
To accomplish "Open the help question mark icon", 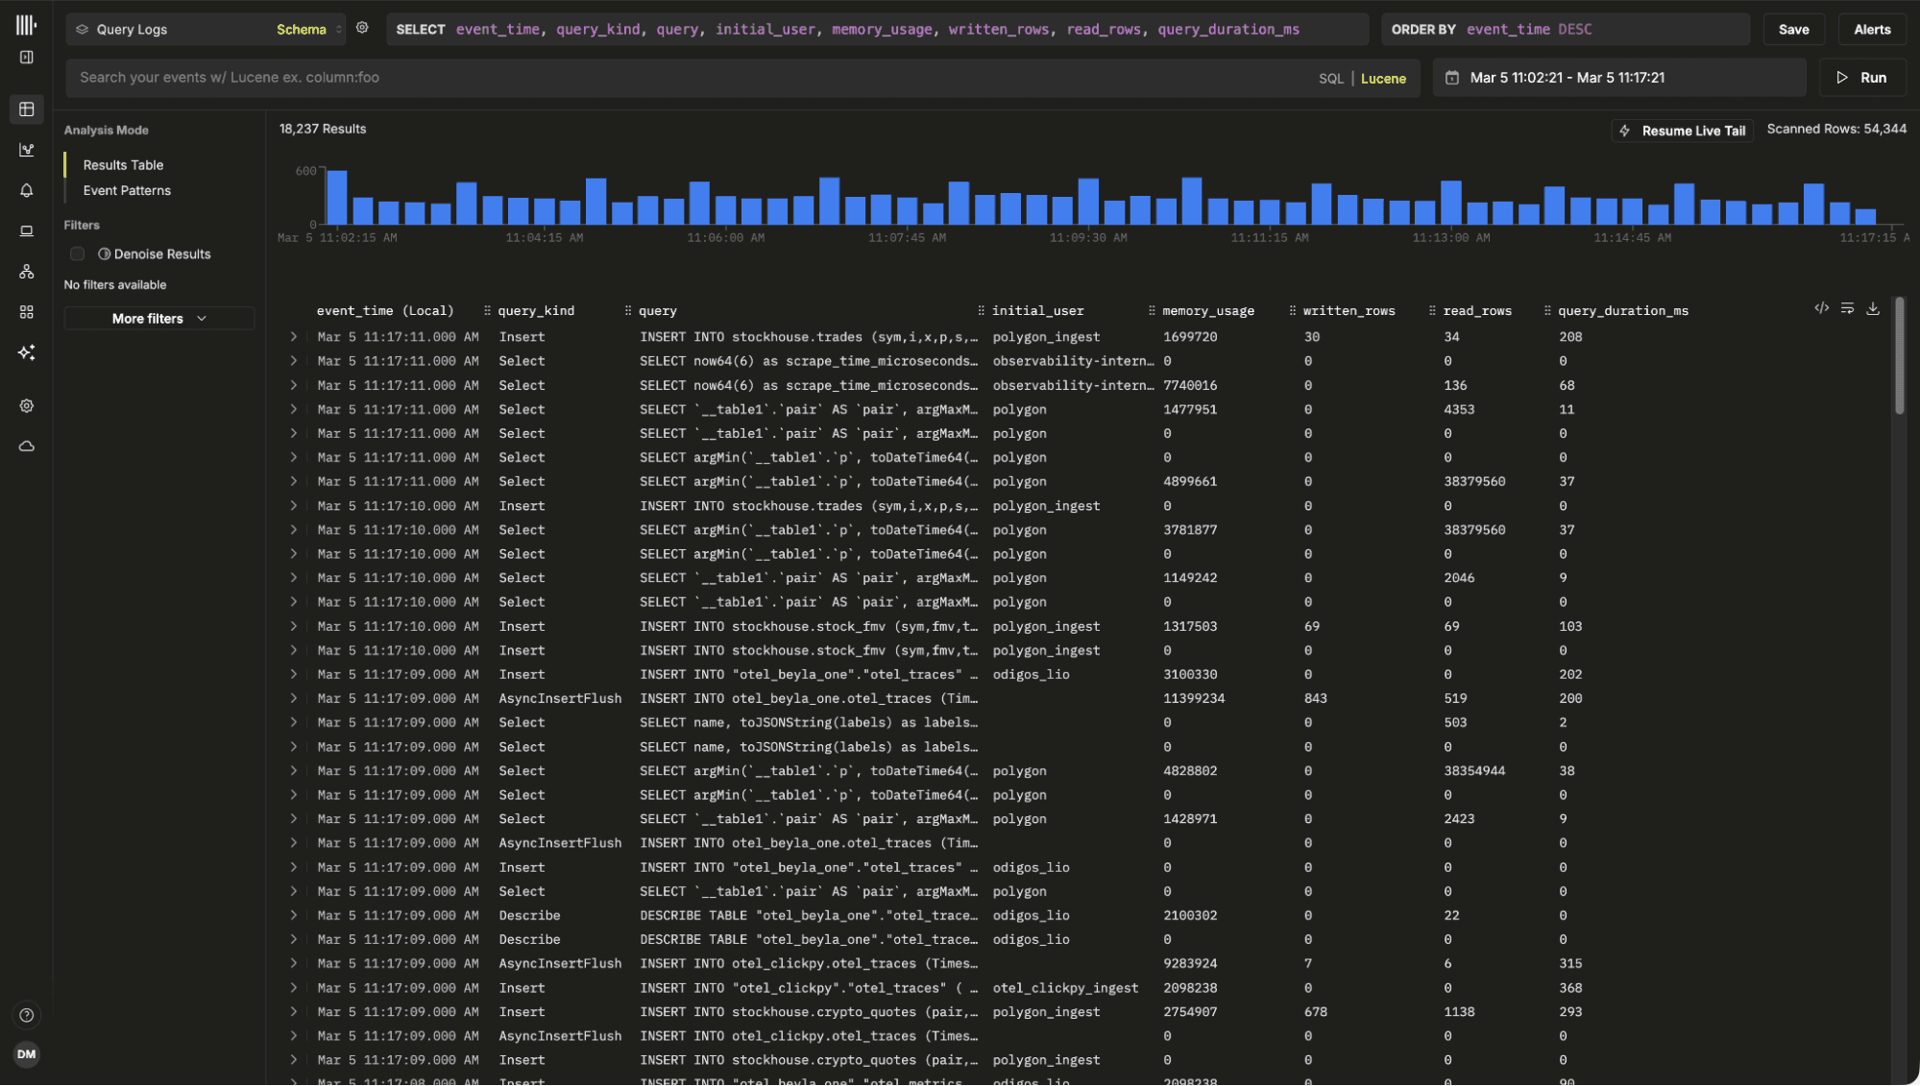I will 27,1015.
